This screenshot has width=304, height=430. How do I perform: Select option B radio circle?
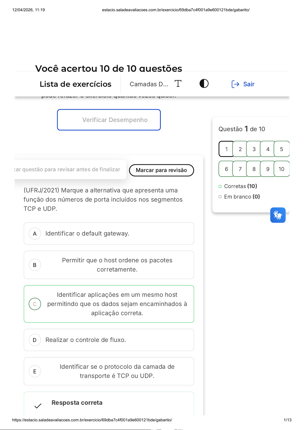35,265
